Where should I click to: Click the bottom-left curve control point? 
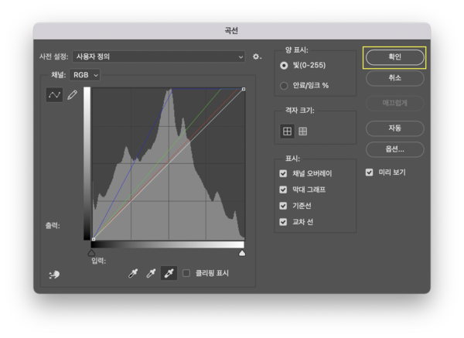coord(94,239)
